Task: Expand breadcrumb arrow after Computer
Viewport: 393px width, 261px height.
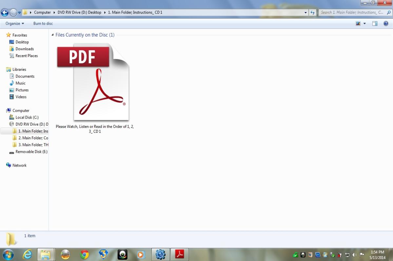Action: tap(54, 12)
